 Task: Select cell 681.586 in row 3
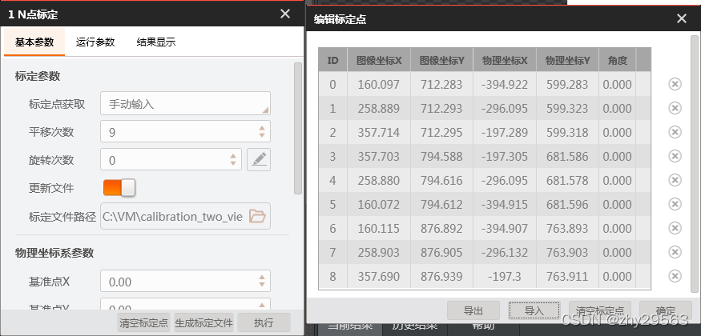(567, 157)
